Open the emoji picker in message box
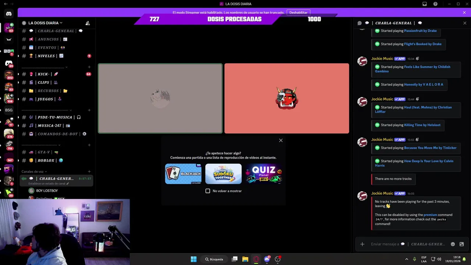 [x=453, y=244]
